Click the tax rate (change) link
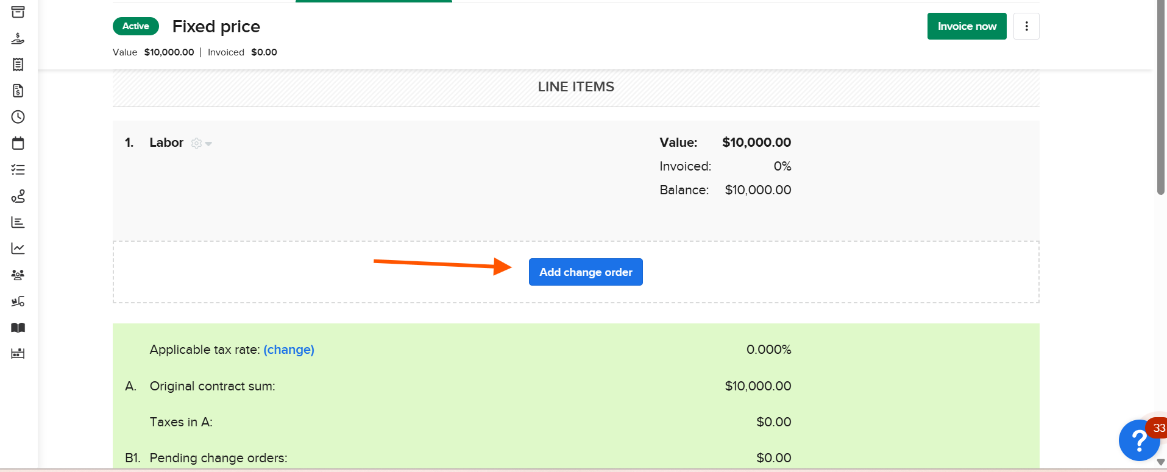 pyautogui.click(x=289, y=350)
